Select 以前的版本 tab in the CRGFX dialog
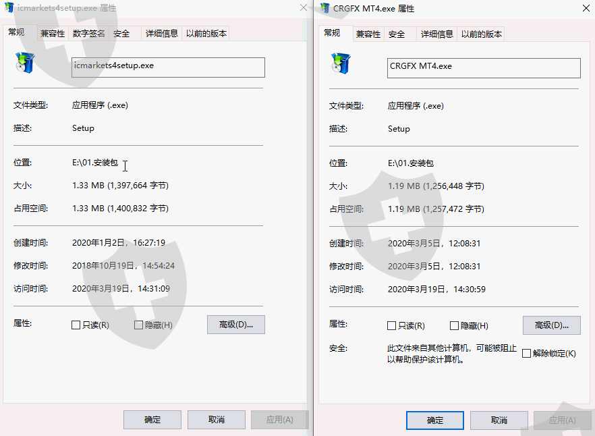The image size is (595, 436). [481, 34]
